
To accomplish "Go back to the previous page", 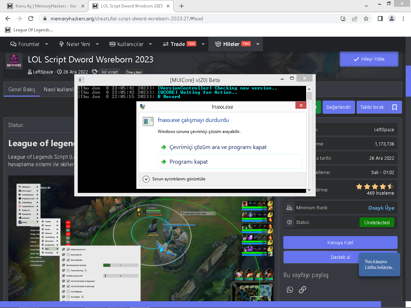I will tap(8, 19).
